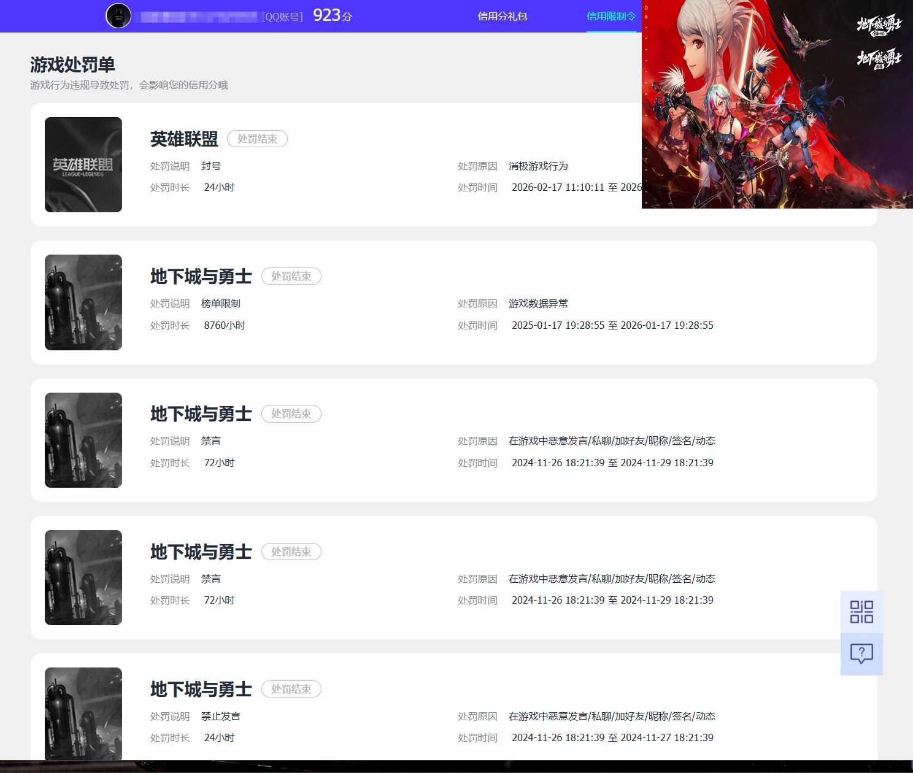Image resolution: width=913 pixels, height=773 pixels.
Task: Click the 2025-01-17 19:28:55 至 2026-01-17 19:28:55 period
Action: [612, 325]
